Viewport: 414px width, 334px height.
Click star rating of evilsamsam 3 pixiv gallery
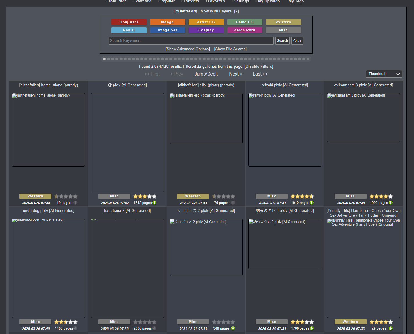pos(381,197)
